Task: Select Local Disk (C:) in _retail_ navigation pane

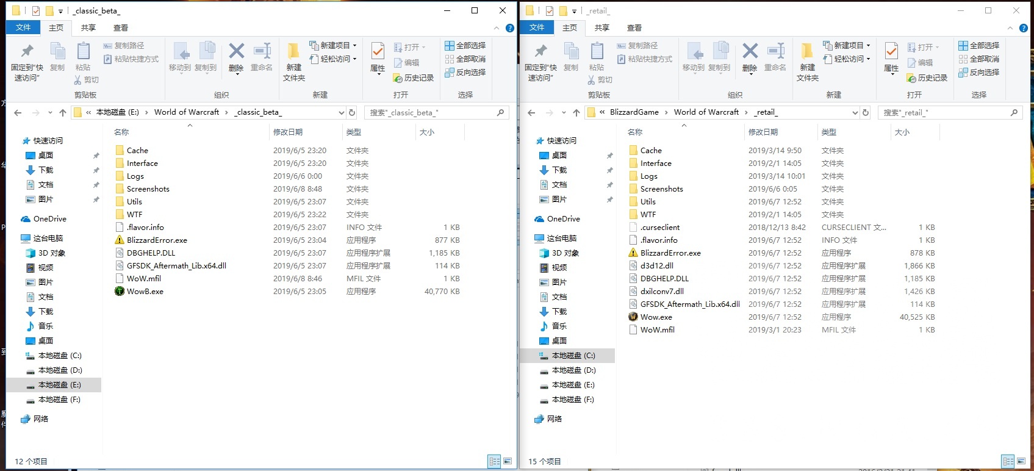Action: (567, 356)
